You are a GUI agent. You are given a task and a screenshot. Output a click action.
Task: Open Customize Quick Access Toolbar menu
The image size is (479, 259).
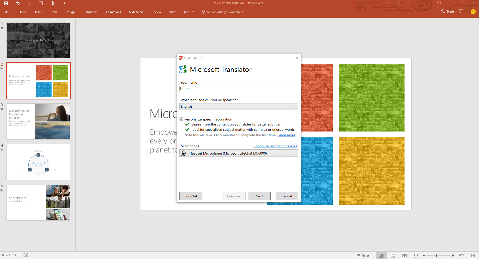[x=64, y=3]
